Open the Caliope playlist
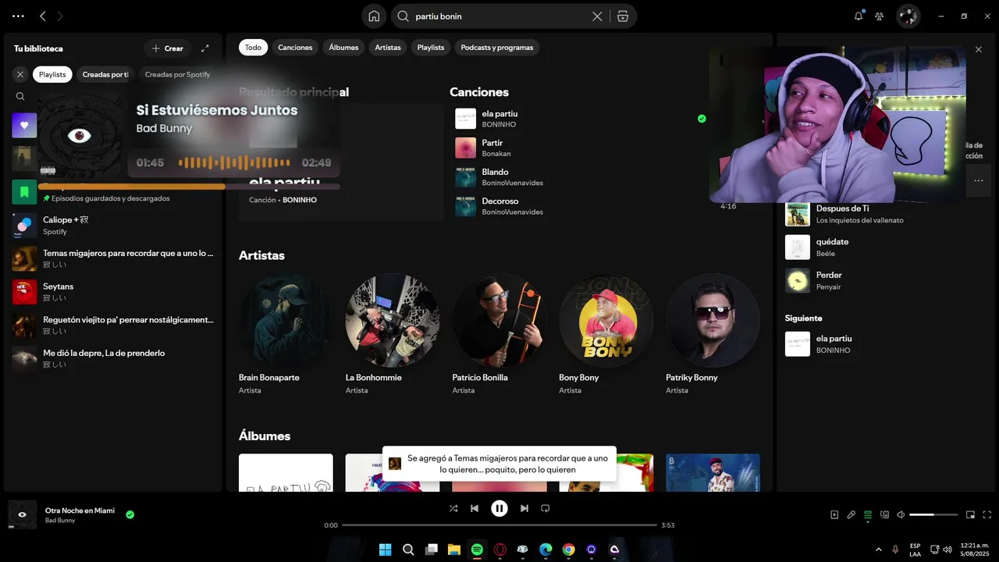The width and height of the screenshot is (999, 562). [x=113, y=225]
